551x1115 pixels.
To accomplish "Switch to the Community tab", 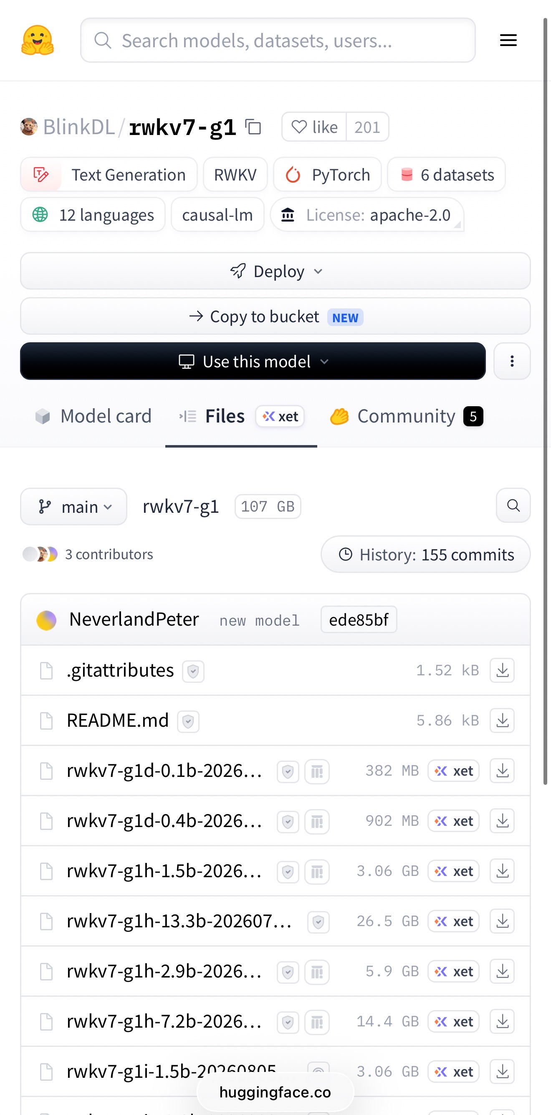I will (407, 416).
